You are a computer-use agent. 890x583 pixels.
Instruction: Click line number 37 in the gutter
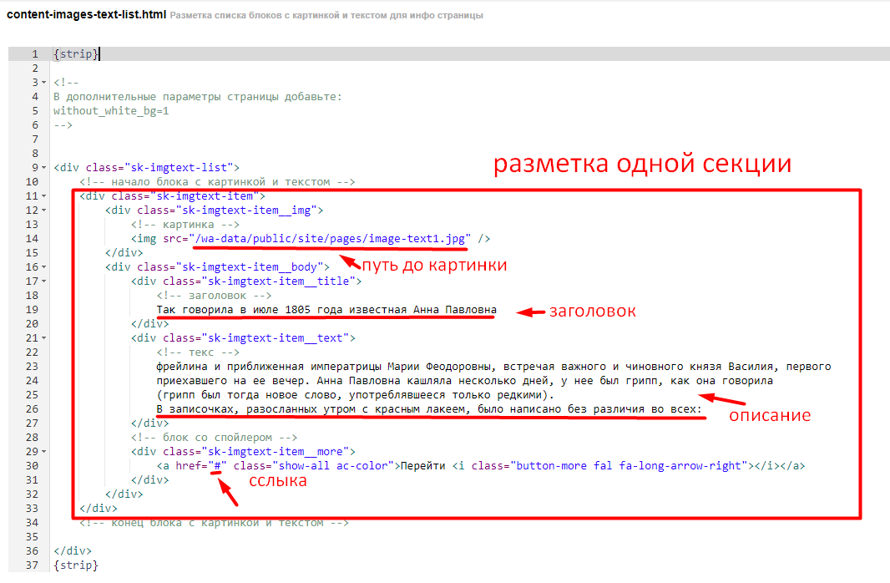[32, 565]
